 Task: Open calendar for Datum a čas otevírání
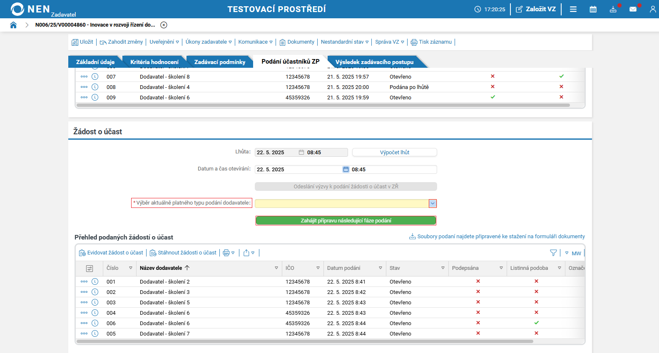coord(346,170)
